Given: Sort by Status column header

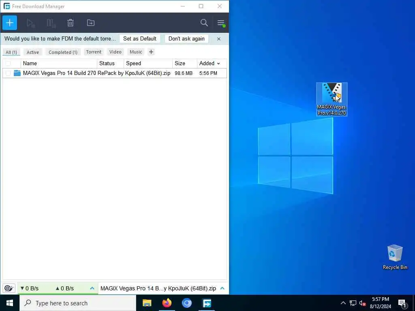Looking at the screenshot, I should pos(110,64).
